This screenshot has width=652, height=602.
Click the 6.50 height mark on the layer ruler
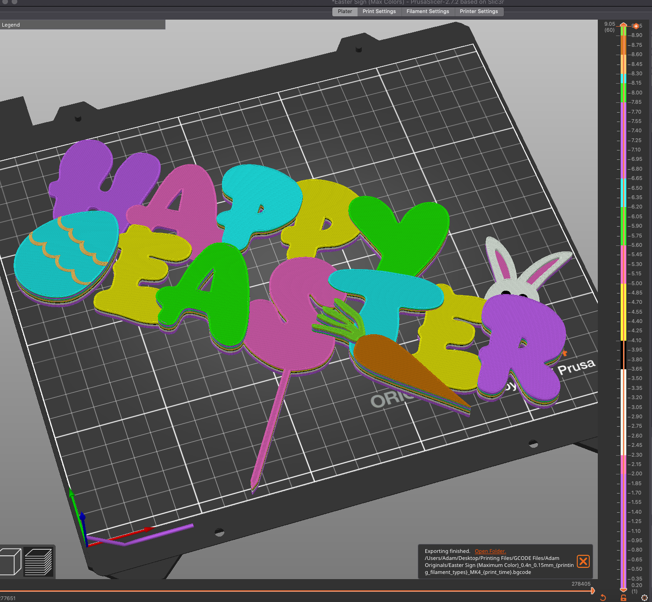coord(637,188)
